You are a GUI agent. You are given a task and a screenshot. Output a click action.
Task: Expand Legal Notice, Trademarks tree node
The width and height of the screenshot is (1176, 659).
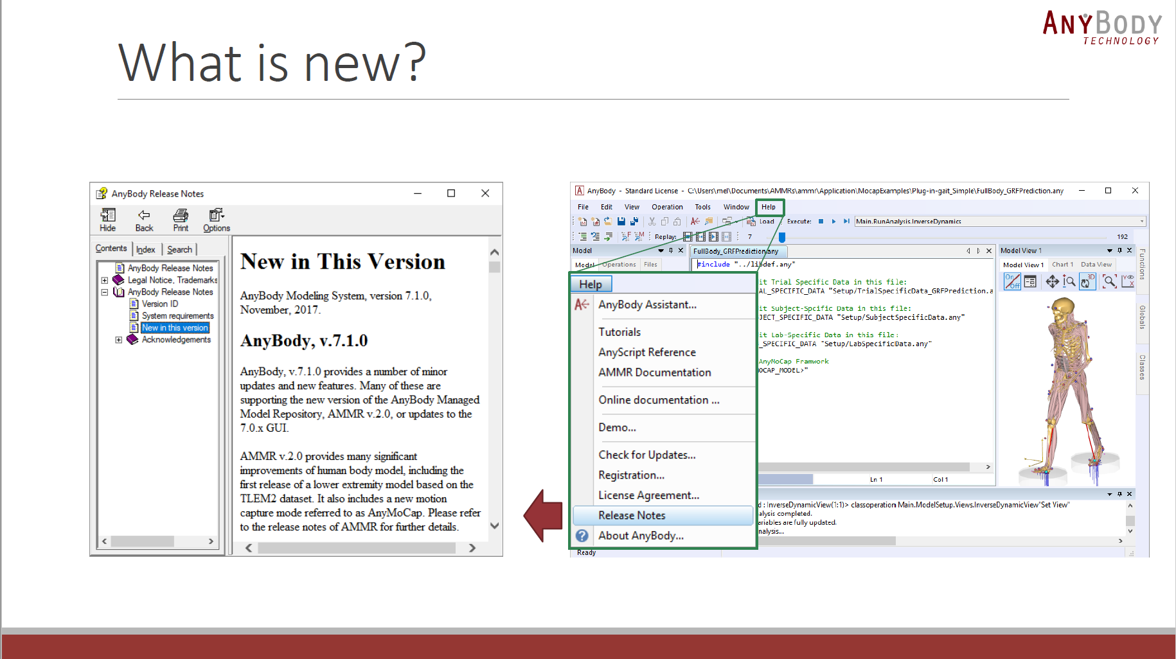point(105,280)
